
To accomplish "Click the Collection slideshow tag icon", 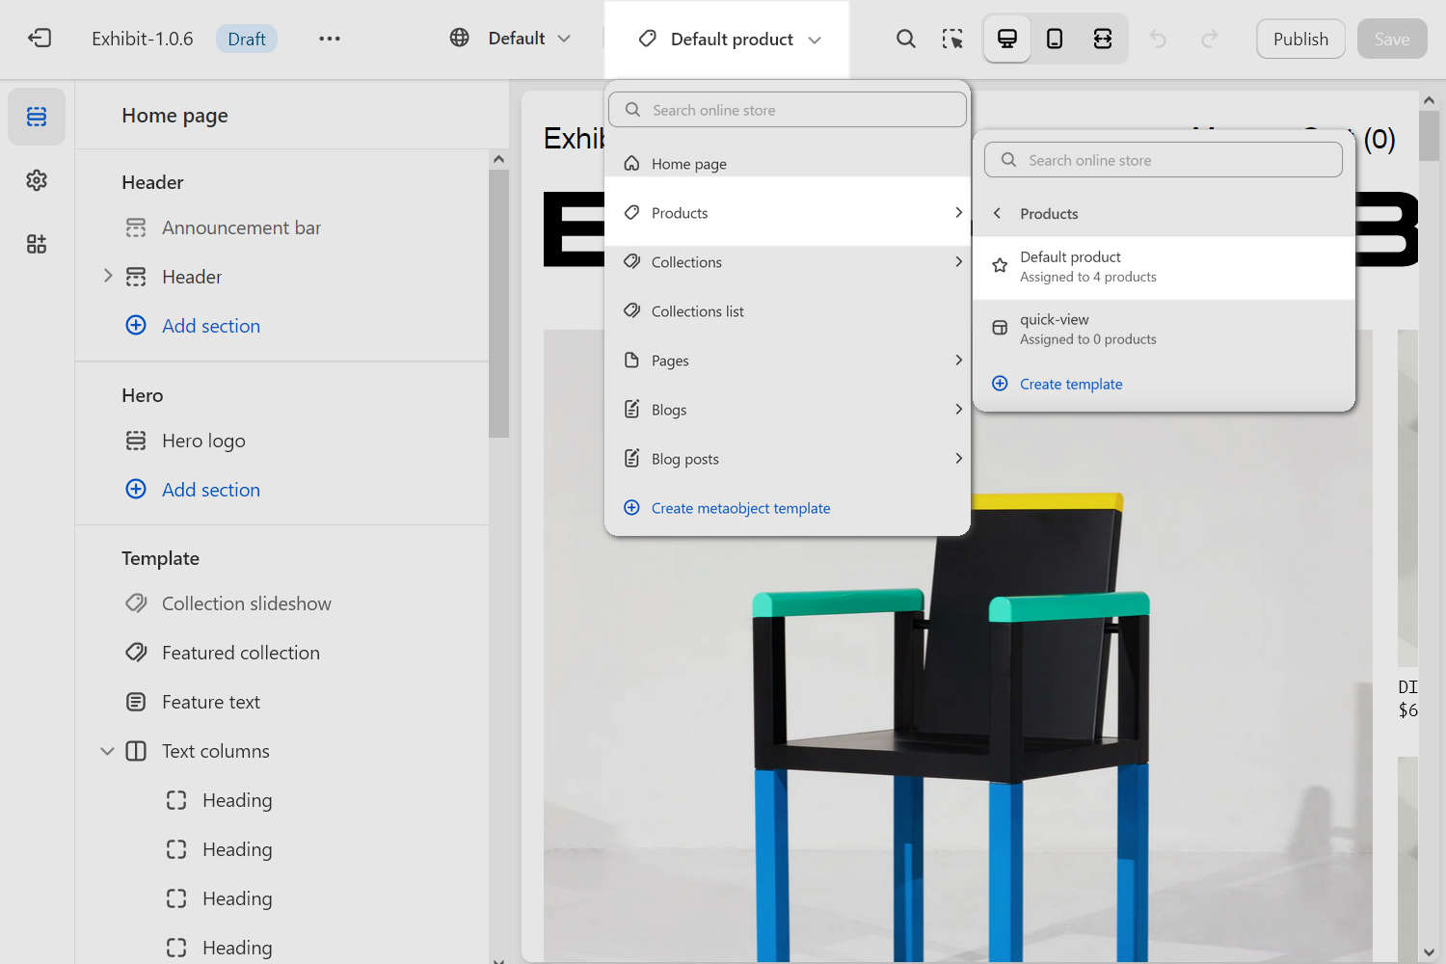I will click(x=136, y=603).
